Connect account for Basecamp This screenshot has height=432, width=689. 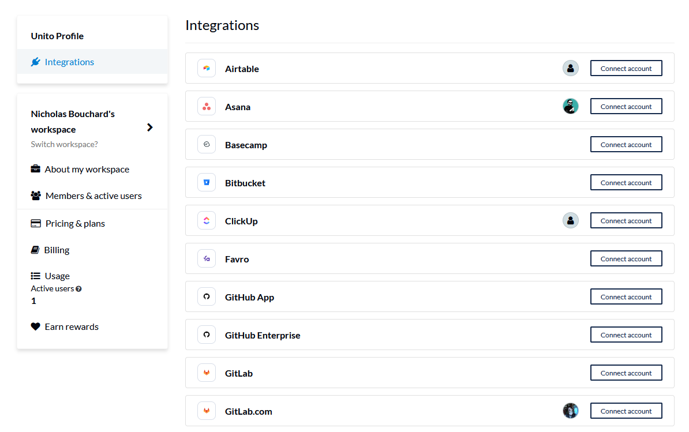[x=626, y=144]
